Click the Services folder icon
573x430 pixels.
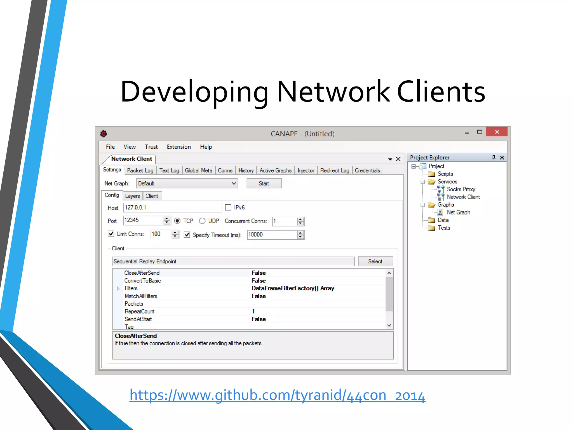point(432,182)
